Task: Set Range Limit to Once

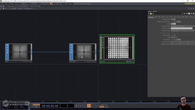Action: click(x=106, y=107)
